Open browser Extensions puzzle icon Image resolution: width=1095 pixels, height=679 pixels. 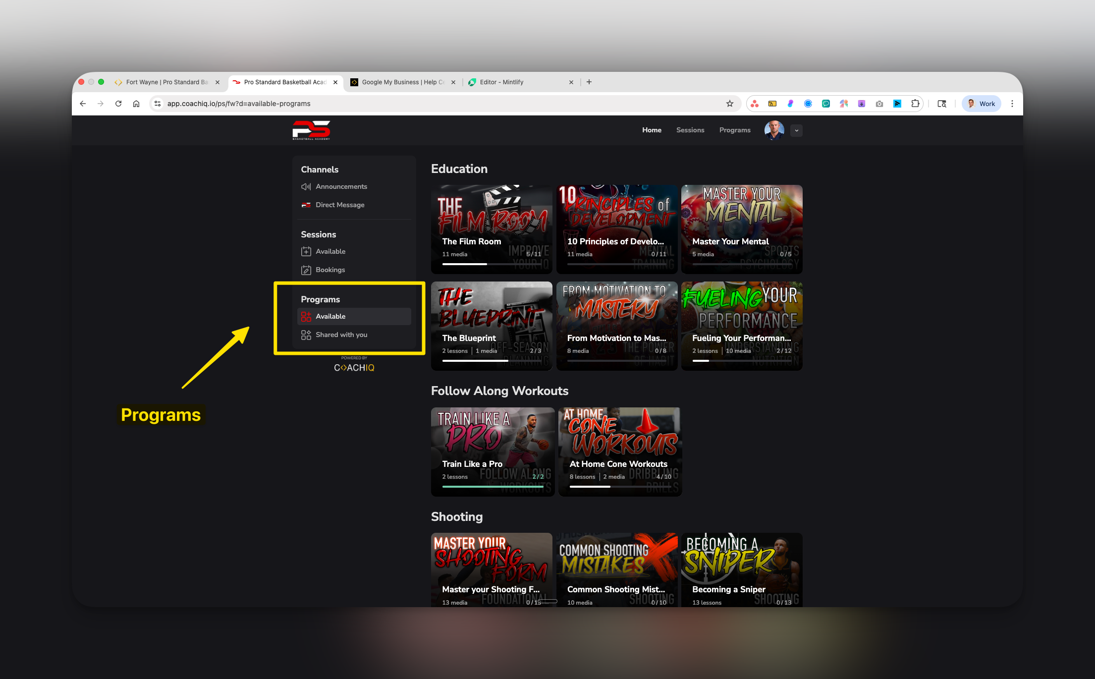point(915,104)
